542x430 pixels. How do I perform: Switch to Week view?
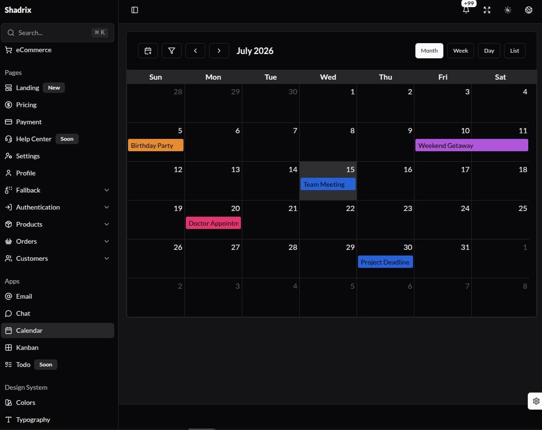[x=460, y=51]
